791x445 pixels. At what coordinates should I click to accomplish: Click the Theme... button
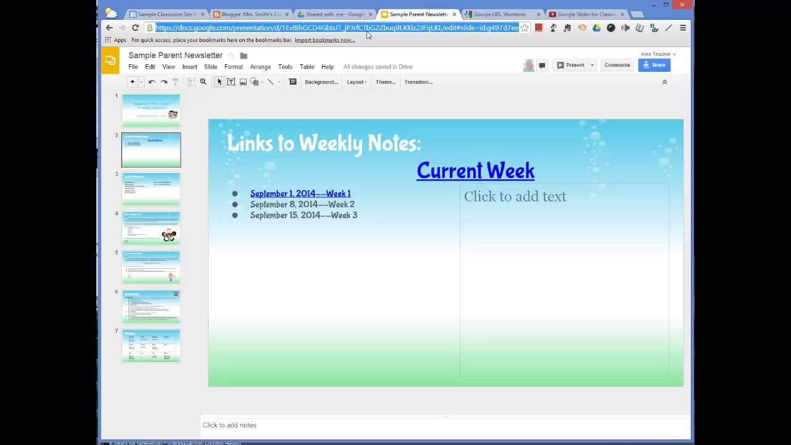click(386, 82)
